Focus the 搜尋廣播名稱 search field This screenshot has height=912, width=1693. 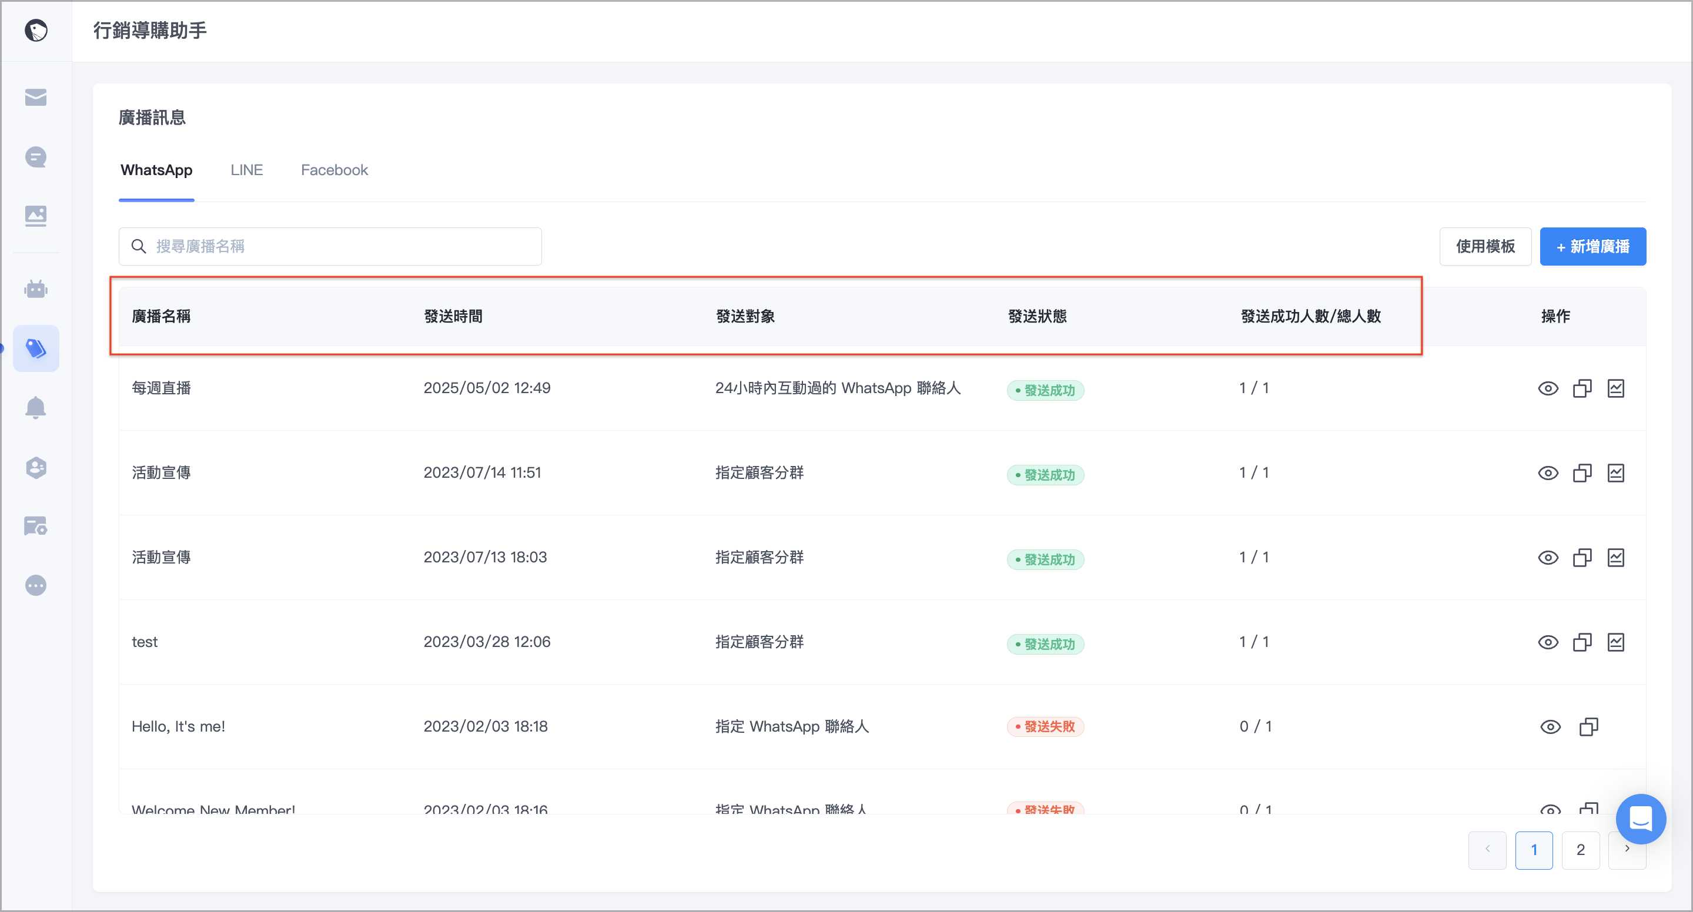coord(330,246)
